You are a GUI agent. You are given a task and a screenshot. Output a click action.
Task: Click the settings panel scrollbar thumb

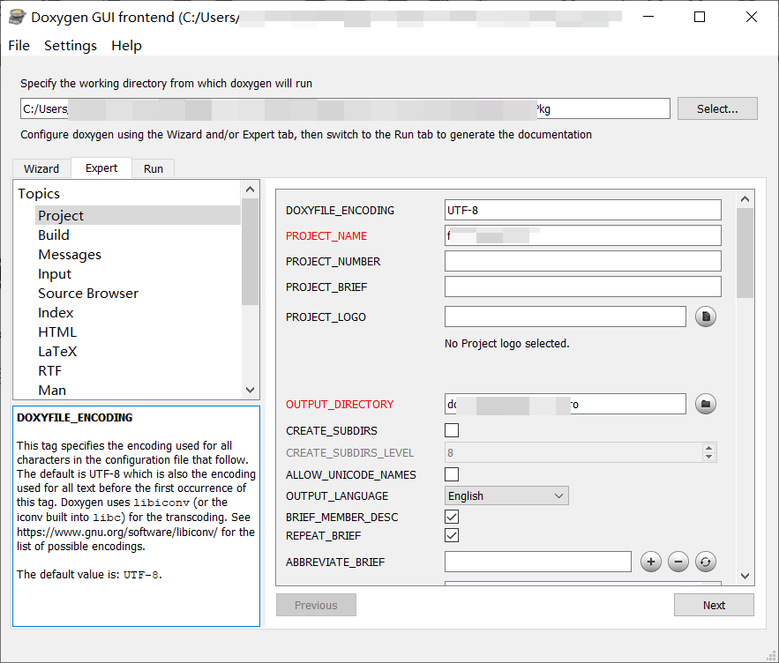[x=745, y=253]
